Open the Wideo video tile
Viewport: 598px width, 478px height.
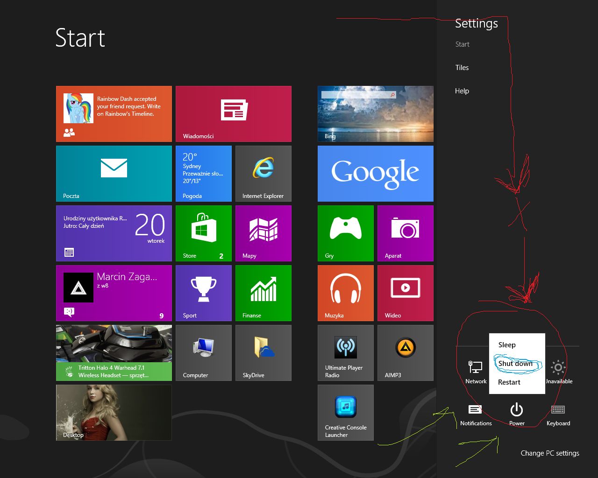point(406,293)
